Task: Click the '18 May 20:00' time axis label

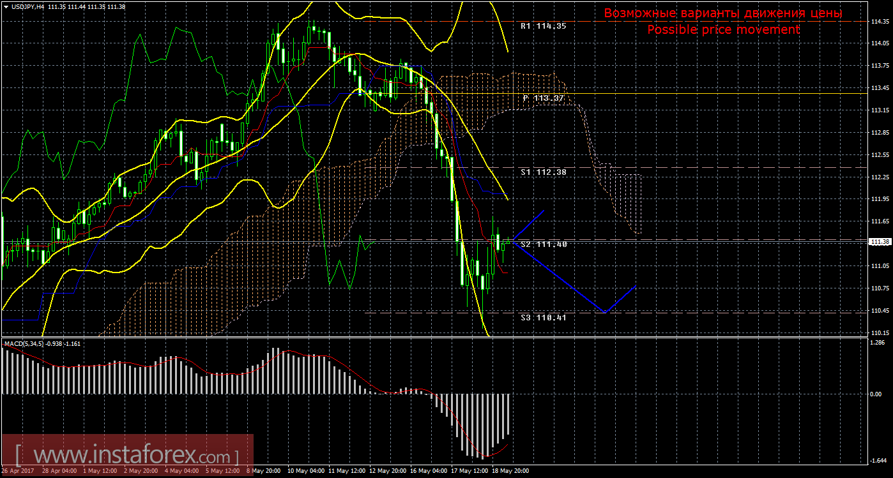Action: pos(511,472)
